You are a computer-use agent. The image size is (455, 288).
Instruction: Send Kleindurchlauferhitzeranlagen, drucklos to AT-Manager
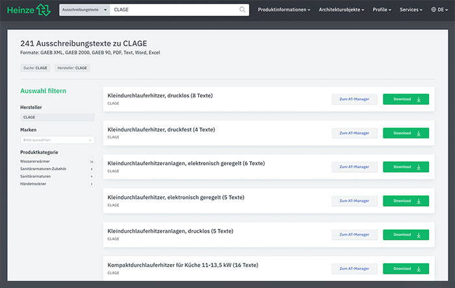(x=354, y=235)
